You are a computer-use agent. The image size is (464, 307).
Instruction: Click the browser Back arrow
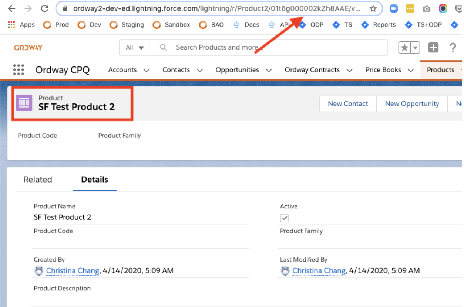pos(11,8)
